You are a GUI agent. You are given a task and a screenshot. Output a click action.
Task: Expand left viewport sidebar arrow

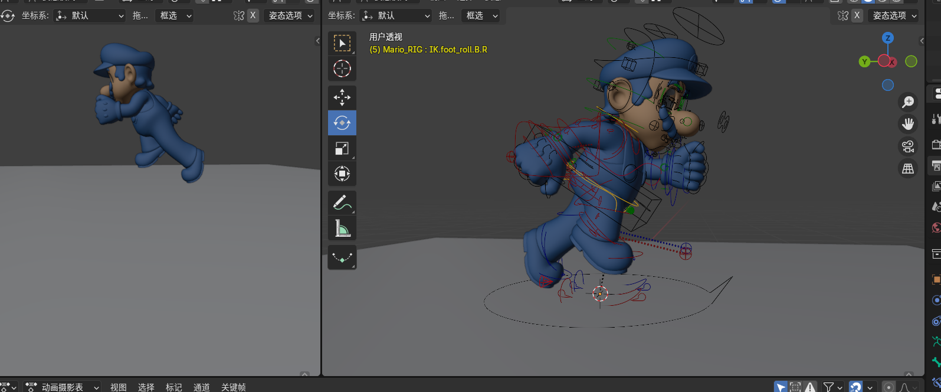click(x=317, y=41)
